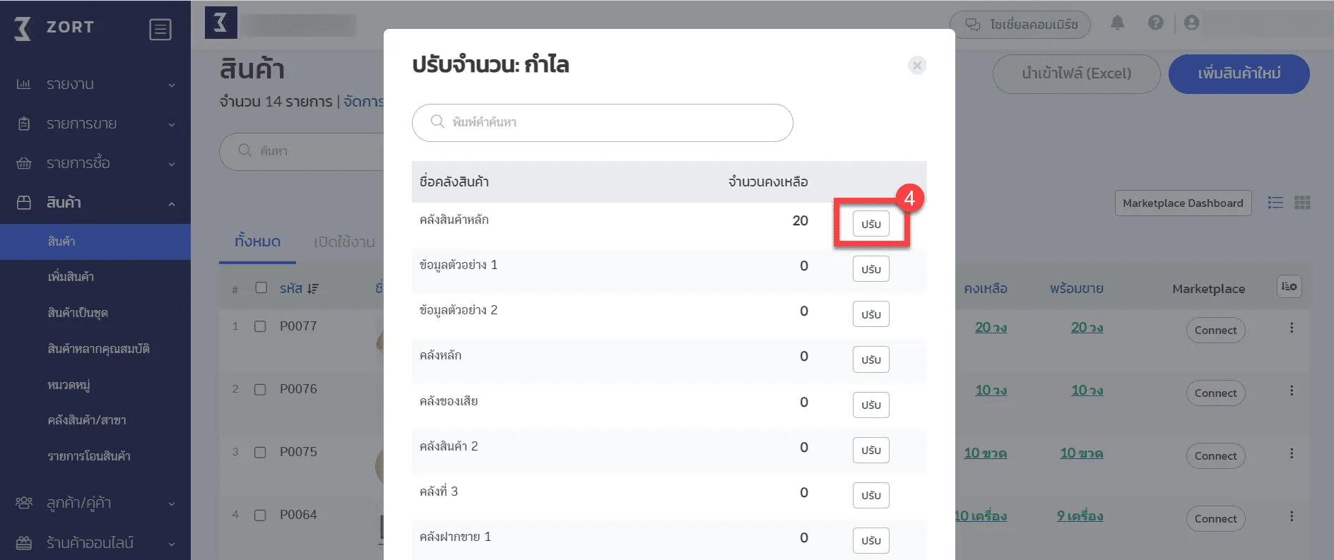Collapse the สินค้า sidebar section

[95, 203]
